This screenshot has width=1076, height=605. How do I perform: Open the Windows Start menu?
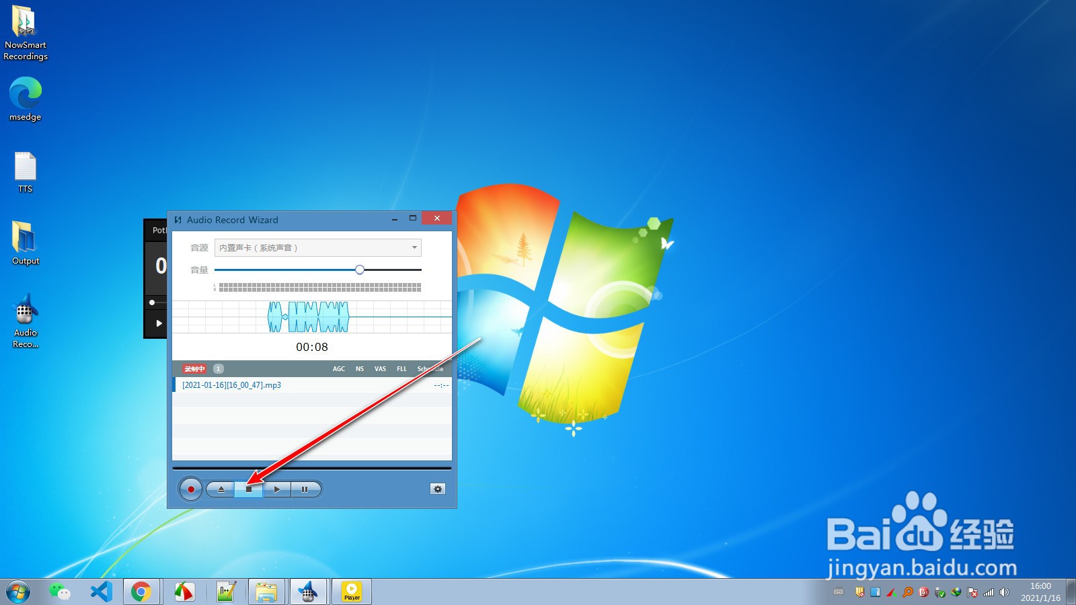click(18, 592)
